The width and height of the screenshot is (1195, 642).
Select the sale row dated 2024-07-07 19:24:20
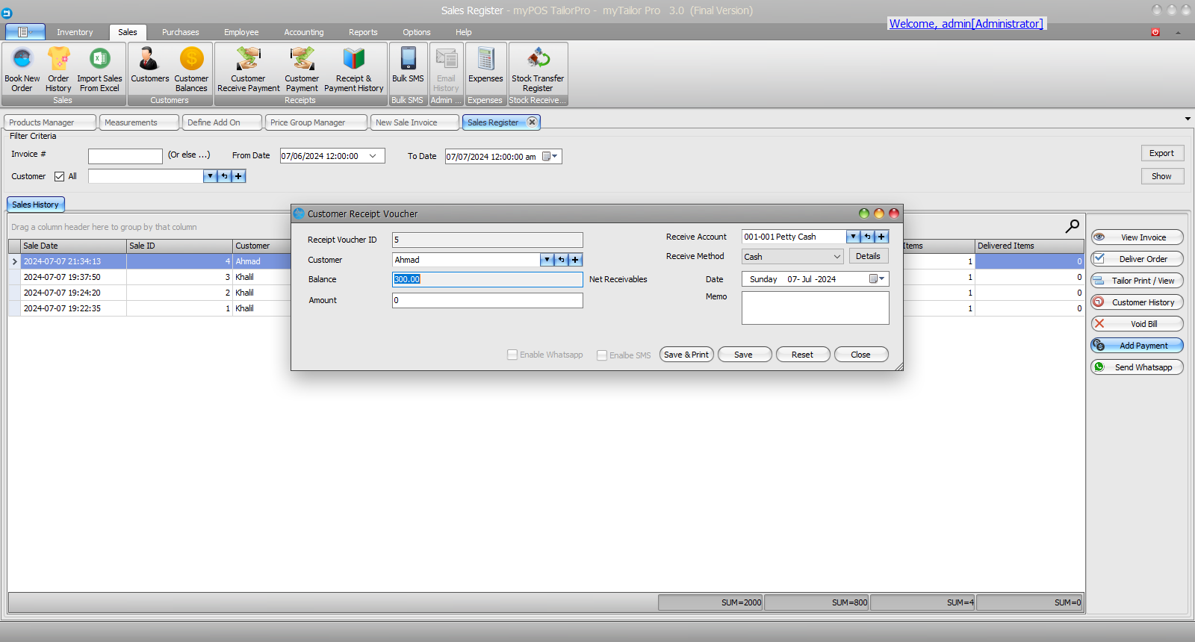tap(67, 293)
